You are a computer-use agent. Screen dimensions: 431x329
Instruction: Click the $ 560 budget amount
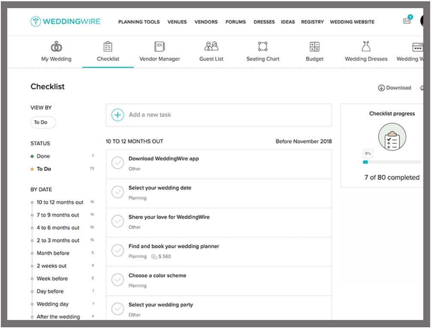[165, 257]
